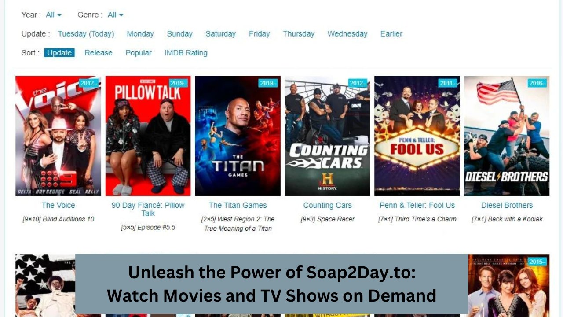Image resolution: width=563 pixels, height=317 pixels.
Task: Pick the Wednesday update filter
Action: [x=347, y=34]
